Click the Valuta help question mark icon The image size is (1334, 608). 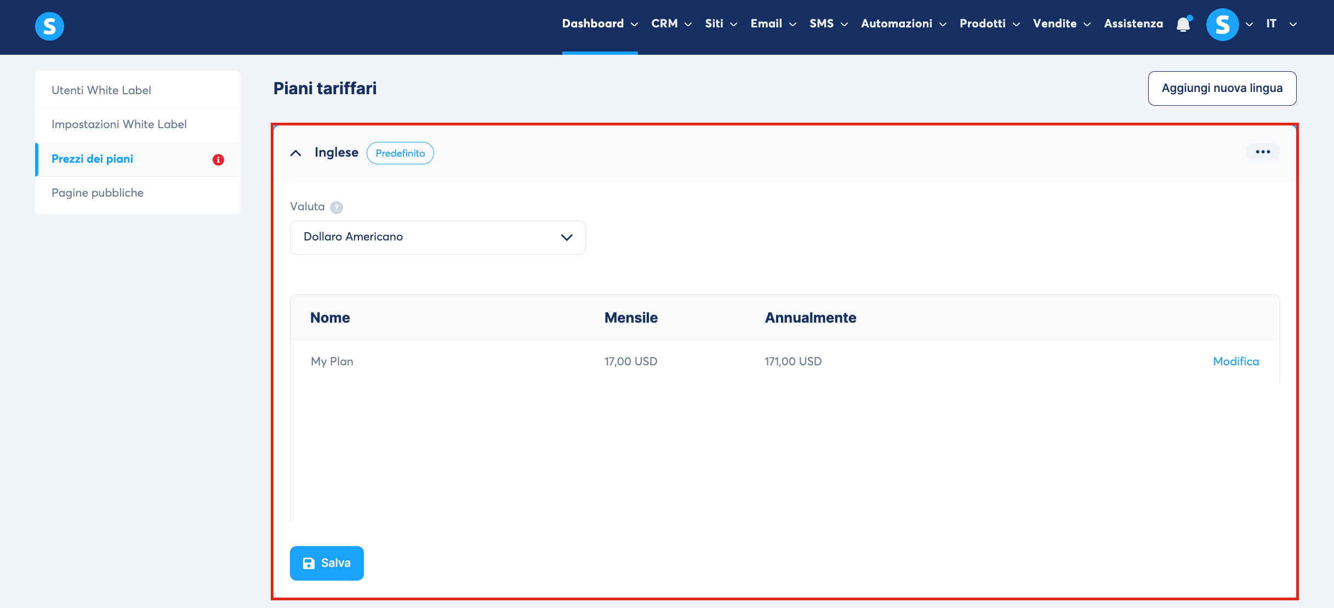click(337, 208)
